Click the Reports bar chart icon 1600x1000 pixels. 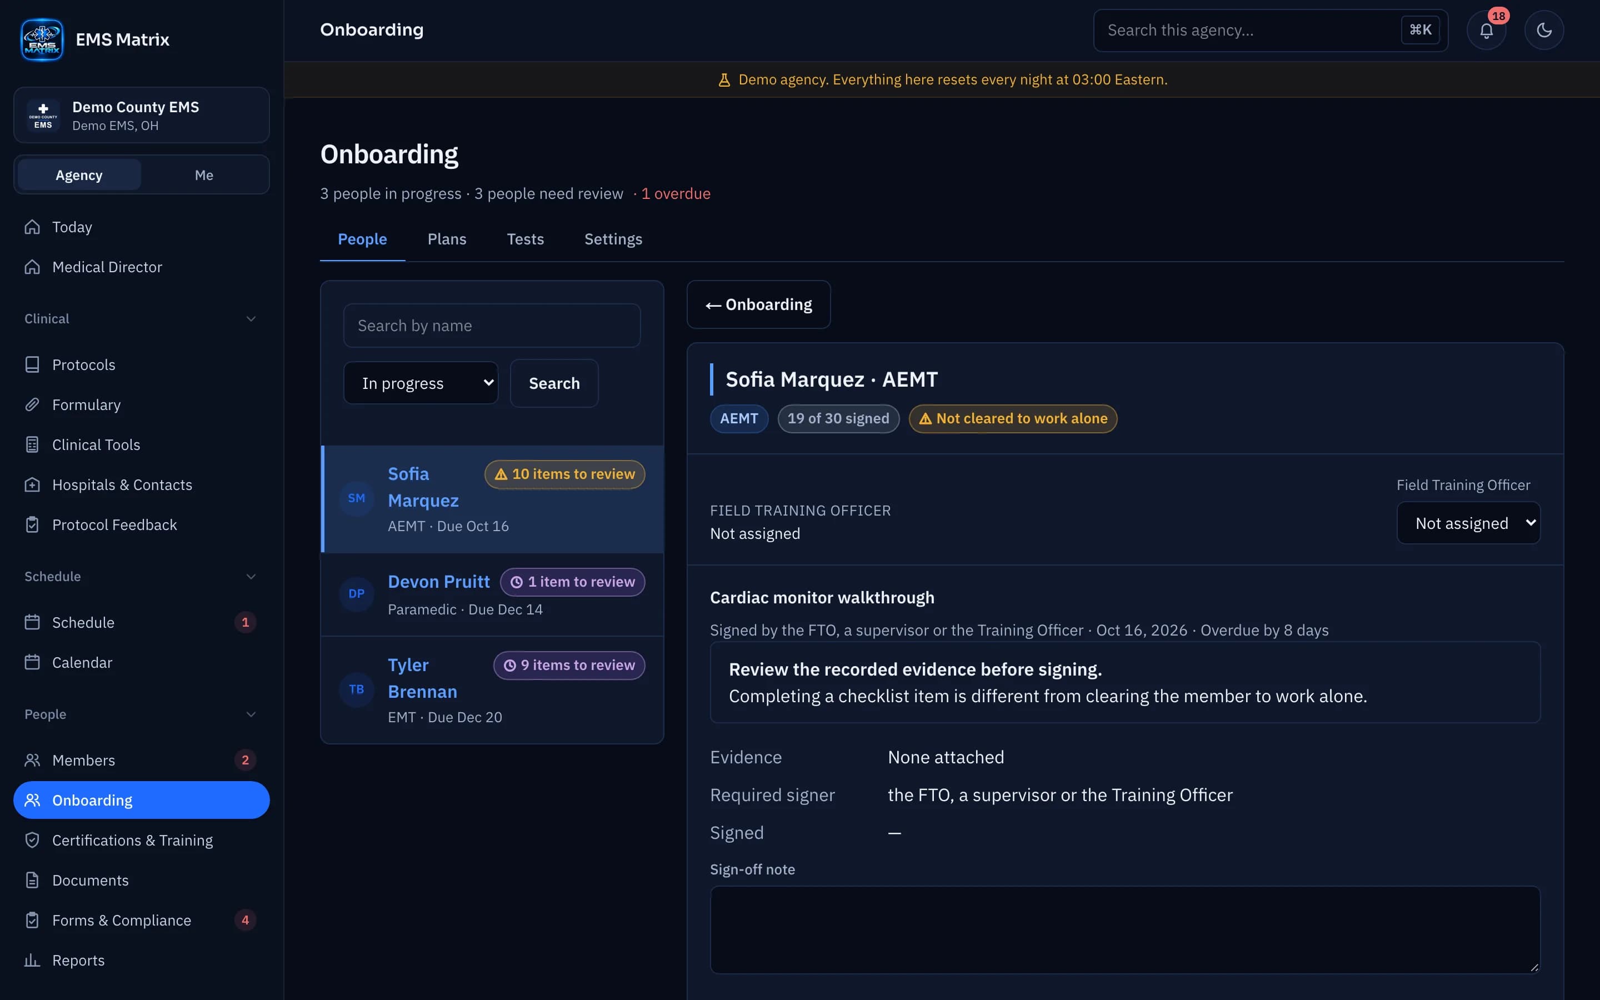32,961
